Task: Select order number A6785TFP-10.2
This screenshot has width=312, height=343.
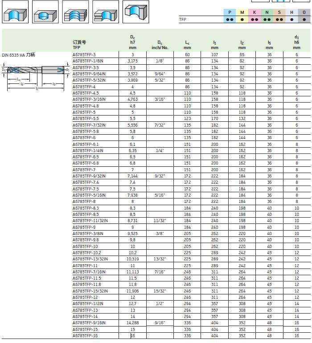Action: coord(87,253)
